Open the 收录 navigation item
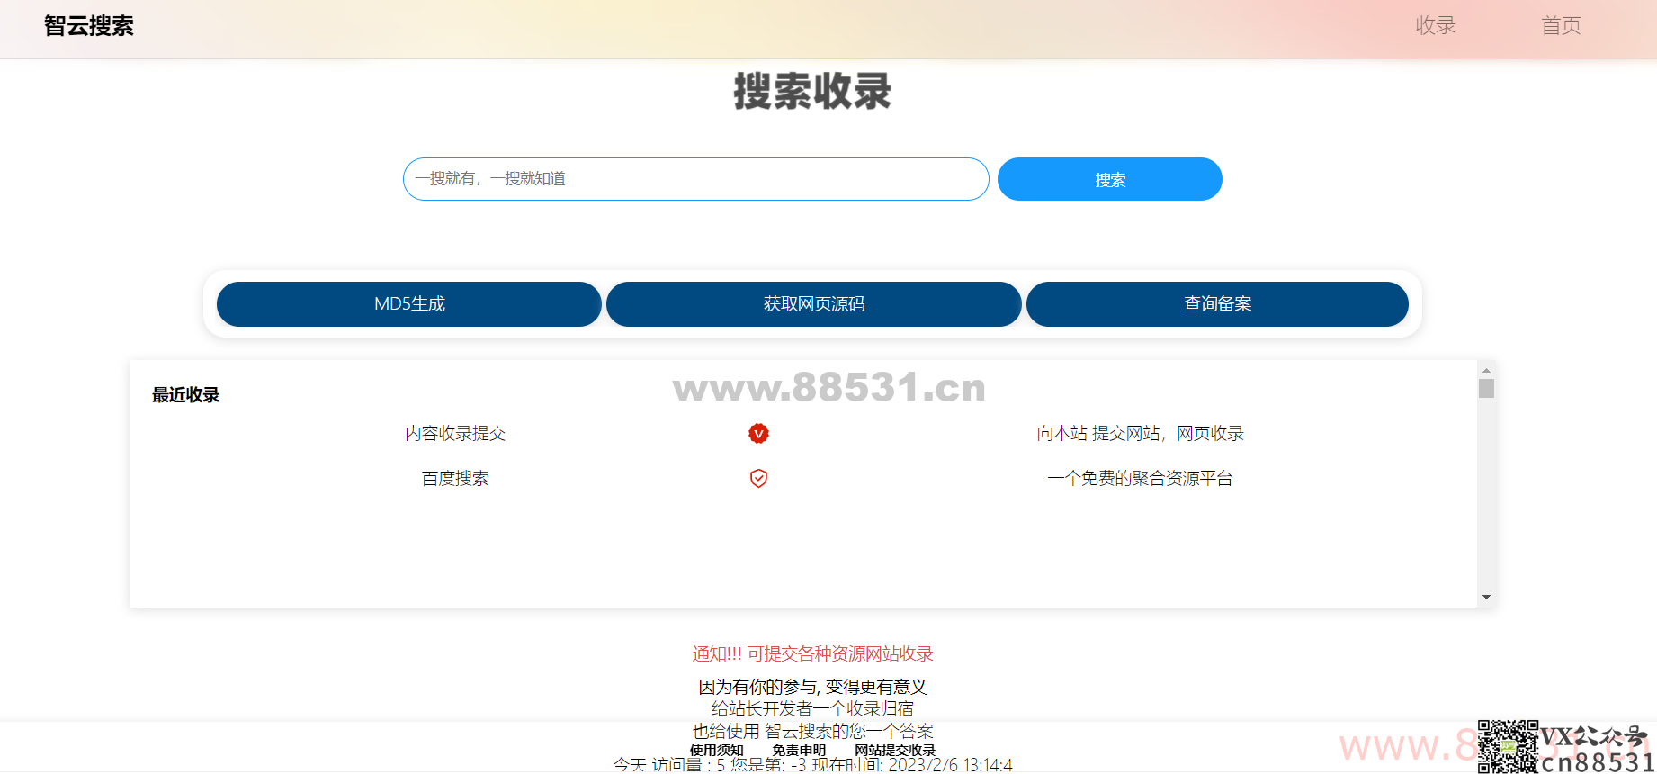This screenshot has height=774, width=1657. click(x=1436, y=26)
